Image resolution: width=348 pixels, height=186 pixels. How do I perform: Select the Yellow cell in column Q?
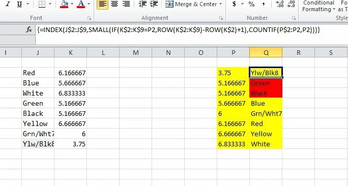pyautogui.click(x=266, y=134)
